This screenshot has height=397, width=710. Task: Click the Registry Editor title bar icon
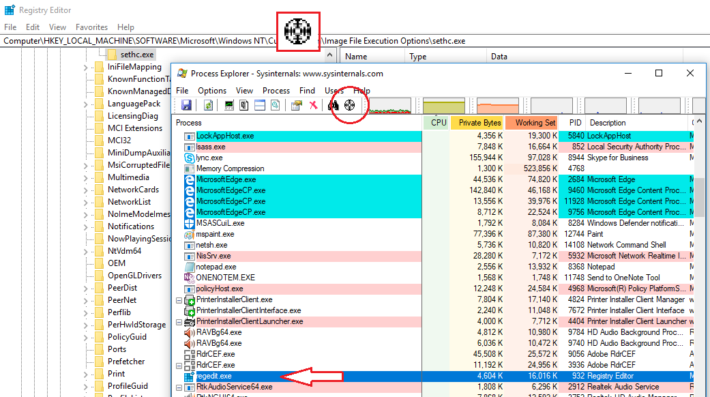click(10, 10)
